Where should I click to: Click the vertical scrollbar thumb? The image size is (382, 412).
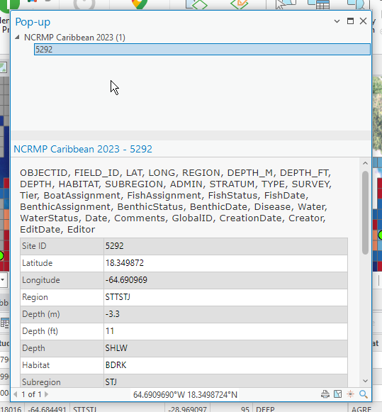[x=365, y=213]
